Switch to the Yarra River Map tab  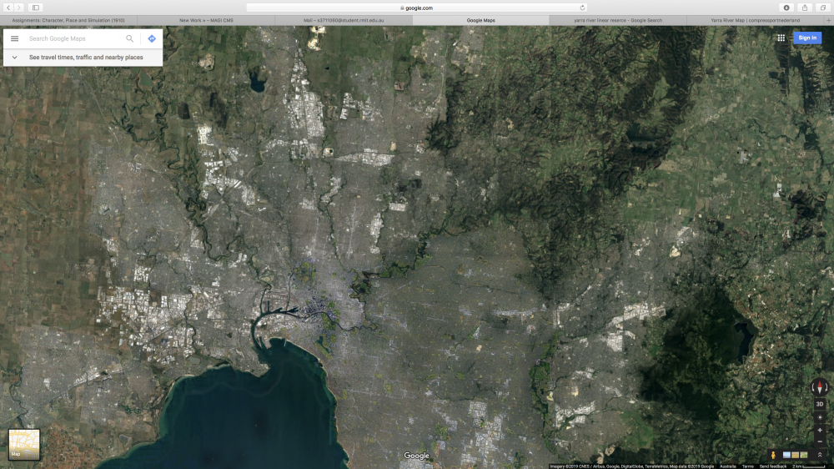pyautogui.click(x=755, y=20)
